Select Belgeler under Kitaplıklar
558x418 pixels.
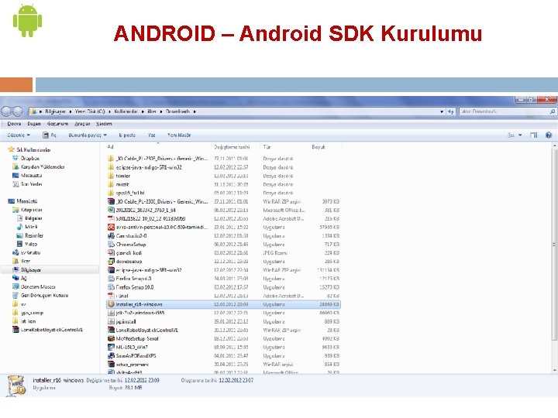pyautogui.click(x=33, y=218)
